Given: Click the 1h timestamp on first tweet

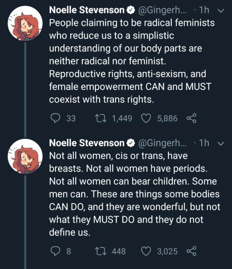Looking at the screenshot, I should [204, 10].
